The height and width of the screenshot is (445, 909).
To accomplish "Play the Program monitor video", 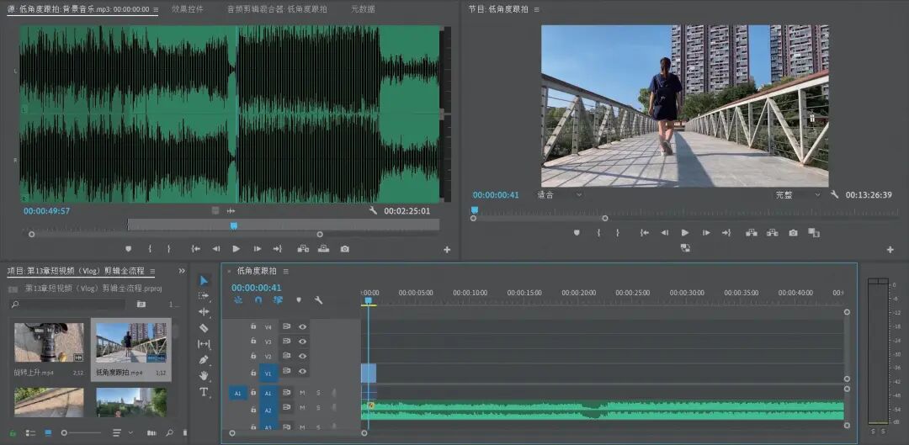I will point(685,233).
